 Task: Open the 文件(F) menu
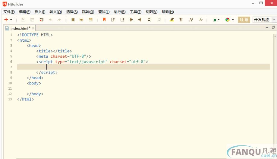click(x=9, y=12)
